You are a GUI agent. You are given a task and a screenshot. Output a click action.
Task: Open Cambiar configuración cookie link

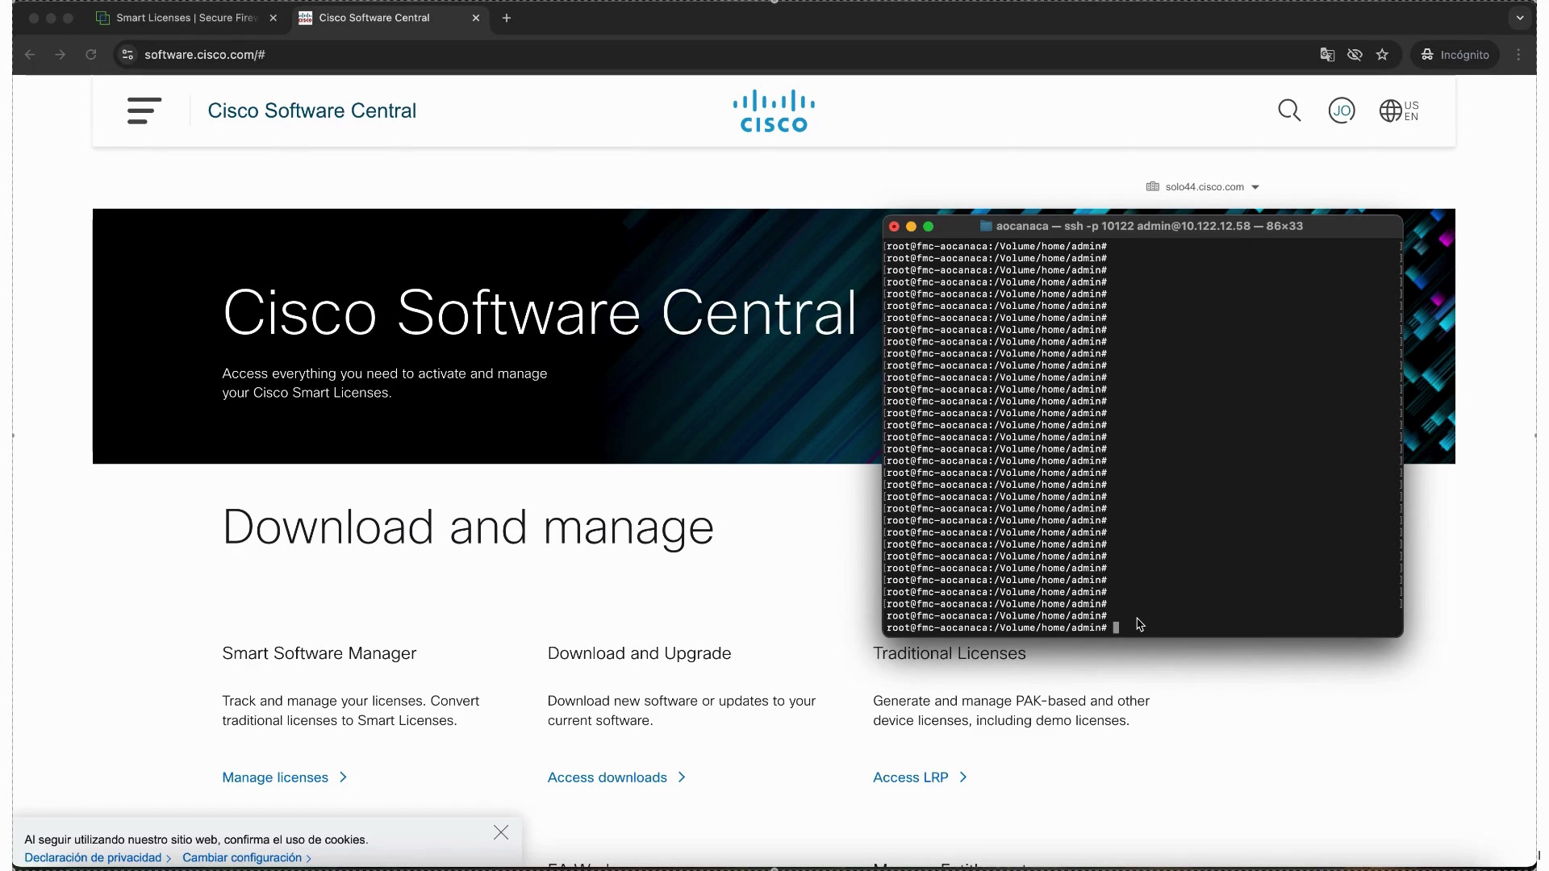pyautogui.click(x=247, y=858)
